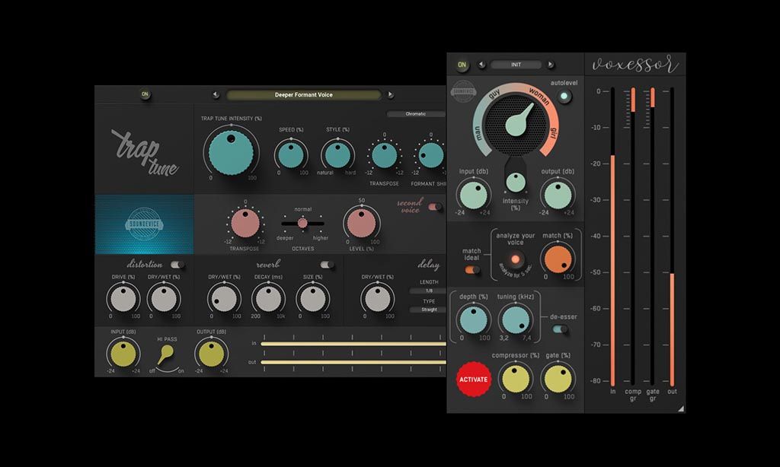
Task: Click the teal Transpose knob
Action: [385, 155]
